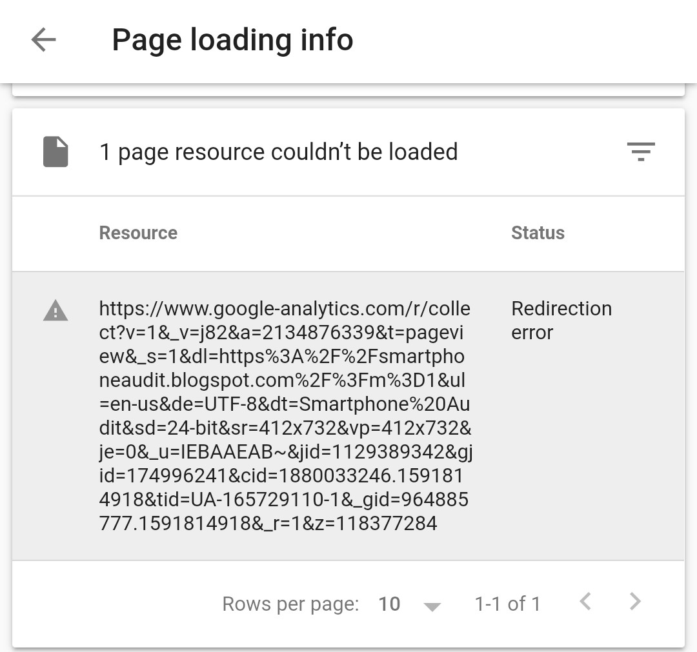The width and height of the screenshot is (697, 652).
Task: Select the rows per page value 10
Action: pyautogui.click(x=389, y=604)
